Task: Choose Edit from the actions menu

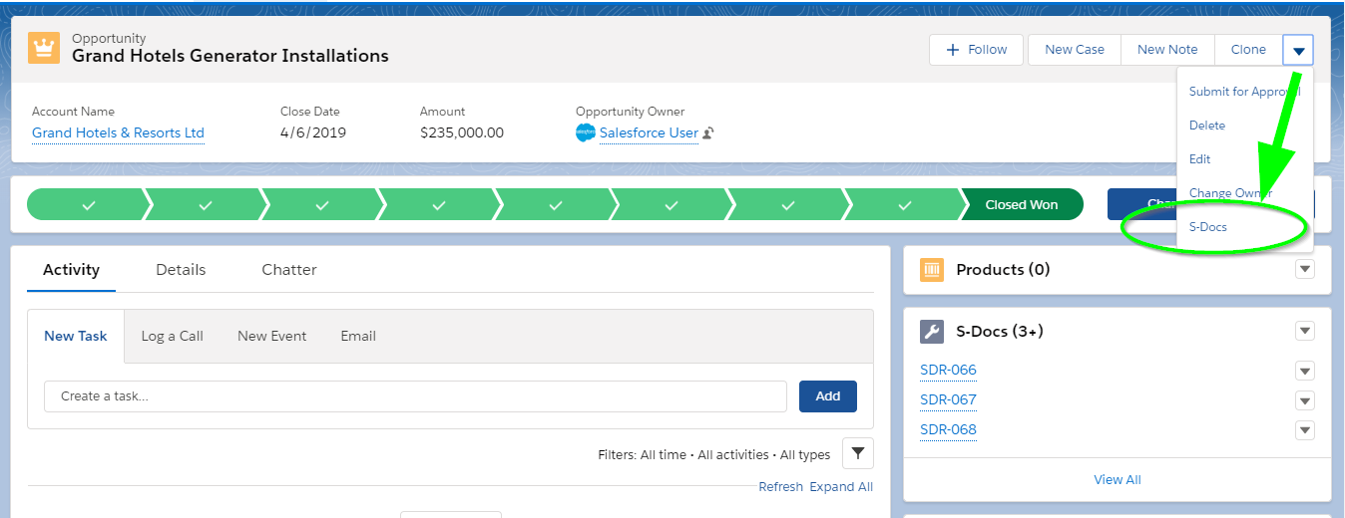Action: click(x=1244, y=159)
